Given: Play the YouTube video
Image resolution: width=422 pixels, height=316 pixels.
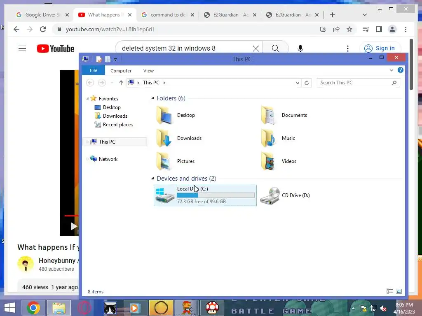Looking at the screenshot, I should (73, 226).
